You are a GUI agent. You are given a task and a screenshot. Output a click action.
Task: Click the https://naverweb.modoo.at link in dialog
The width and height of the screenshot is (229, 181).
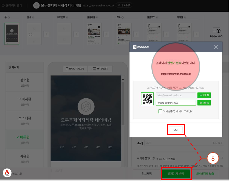tap(176, 74)
